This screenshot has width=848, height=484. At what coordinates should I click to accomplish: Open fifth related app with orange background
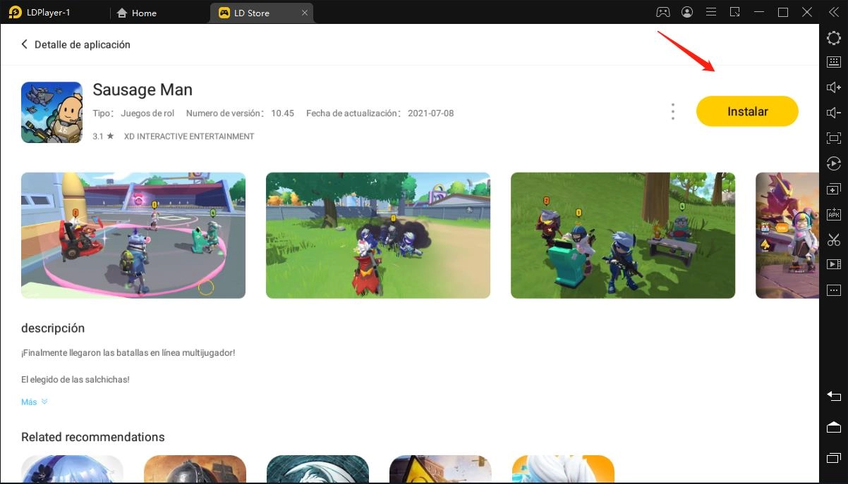[x=563, y=469]
